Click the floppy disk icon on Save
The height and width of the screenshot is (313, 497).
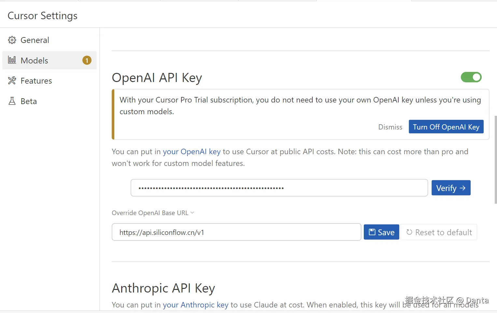pos(372,232)
